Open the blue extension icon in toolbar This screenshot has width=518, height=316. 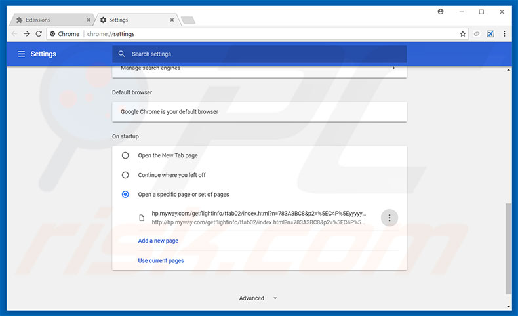(490, 33)
